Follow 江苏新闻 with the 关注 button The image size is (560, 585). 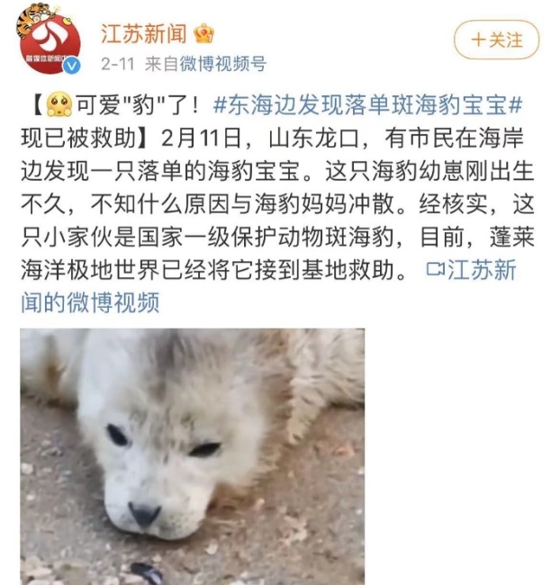[x=497, y=40]
